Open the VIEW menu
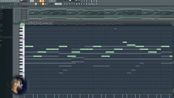Image resolution: width=174 pixels, height=98 pixels. tap(10, 1)
